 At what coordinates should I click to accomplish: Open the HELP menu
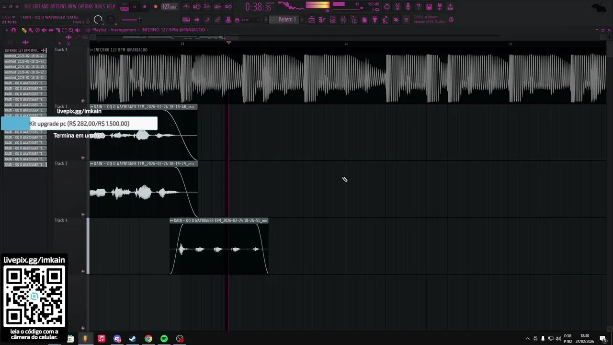(x=111, y=7)
